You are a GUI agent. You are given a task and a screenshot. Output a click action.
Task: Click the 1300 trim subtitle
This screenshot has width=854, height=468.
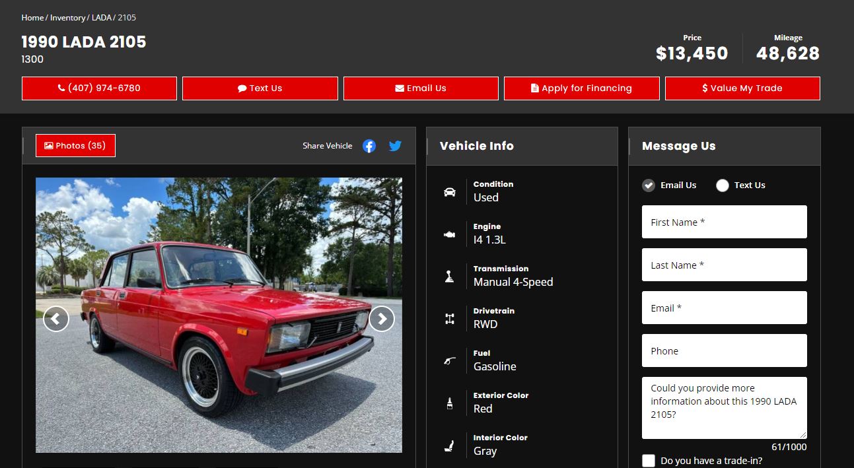32,59
